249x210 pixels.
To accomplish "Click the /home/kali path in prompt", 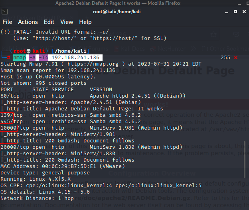I will tap(71, 51).
